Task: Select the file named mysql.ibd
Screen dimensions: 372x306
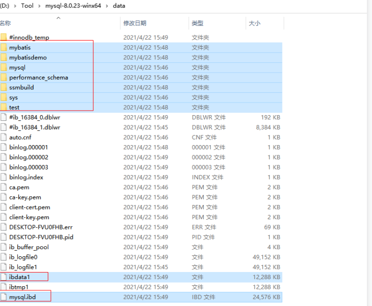Action: pos(22,297)
